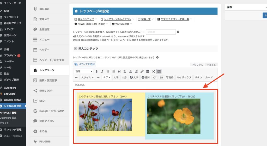Insert a blockquote

(119, 71)
